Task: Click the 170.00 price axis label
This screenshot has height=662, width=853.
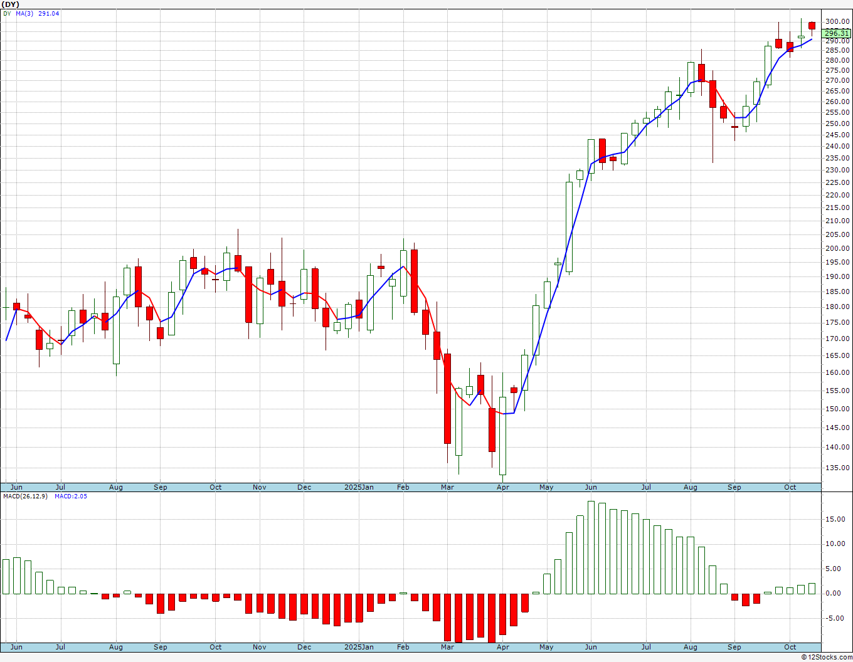Action: pyautogui.click(x=837, y=339)
